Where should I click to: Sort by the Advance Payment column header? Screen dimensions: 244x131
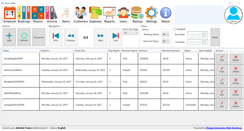[172, 51]
